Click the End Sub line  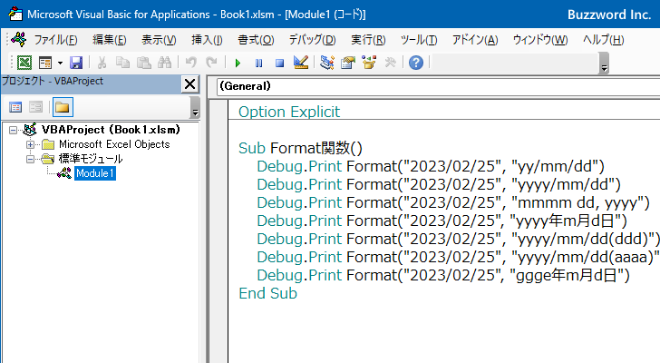click(267, 293)
